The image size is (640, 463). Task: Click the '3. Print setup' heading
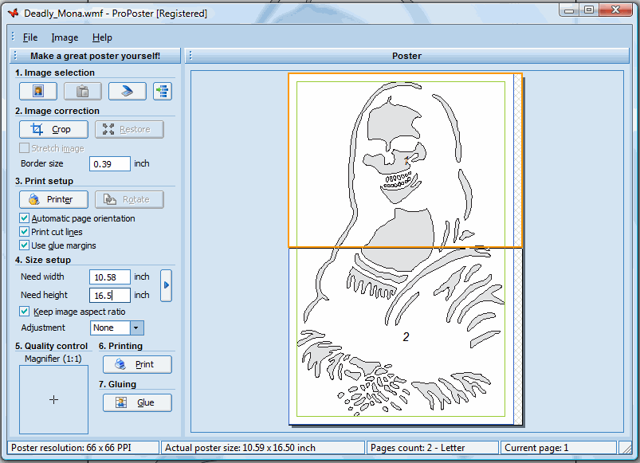(x=44, y=181)
